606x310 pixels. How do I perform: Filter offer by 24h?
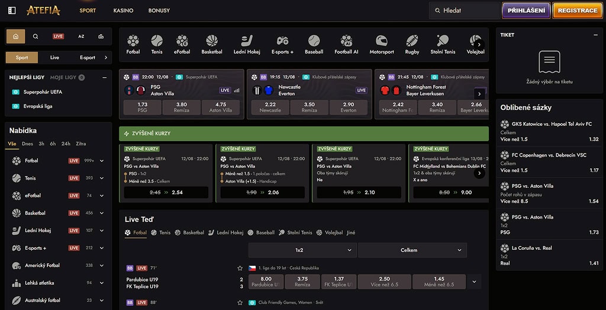point(66,144)
